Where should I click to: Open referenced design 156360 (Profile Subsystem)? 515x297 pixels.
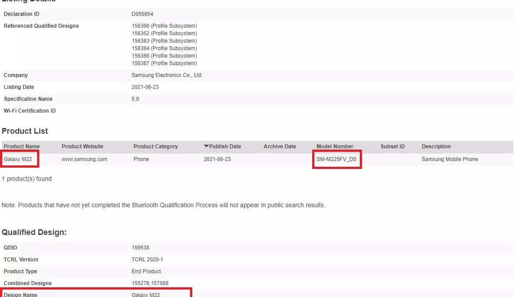click(x=164, y=26)
